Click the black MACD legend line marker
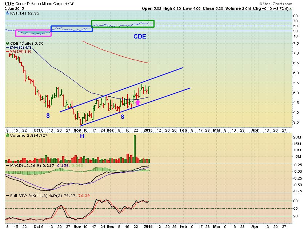 (8, 165)
